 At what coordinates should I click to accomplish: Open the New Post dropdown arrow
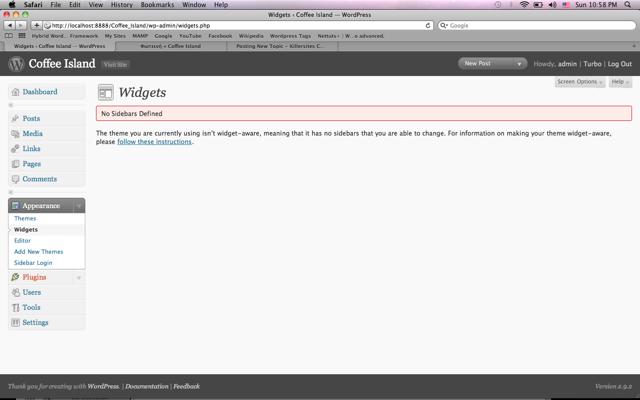click(x=519, y=64)
